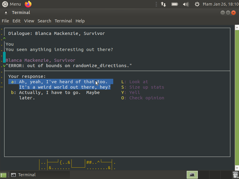Click the terminal scrollbar up arrow
This screenshot has height=179, width=239.
tap(237, 27)
